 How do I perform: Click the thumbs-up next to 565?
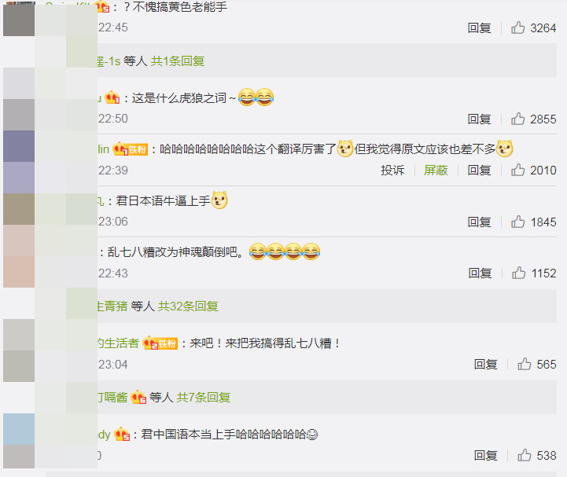(x=525, y=364)
